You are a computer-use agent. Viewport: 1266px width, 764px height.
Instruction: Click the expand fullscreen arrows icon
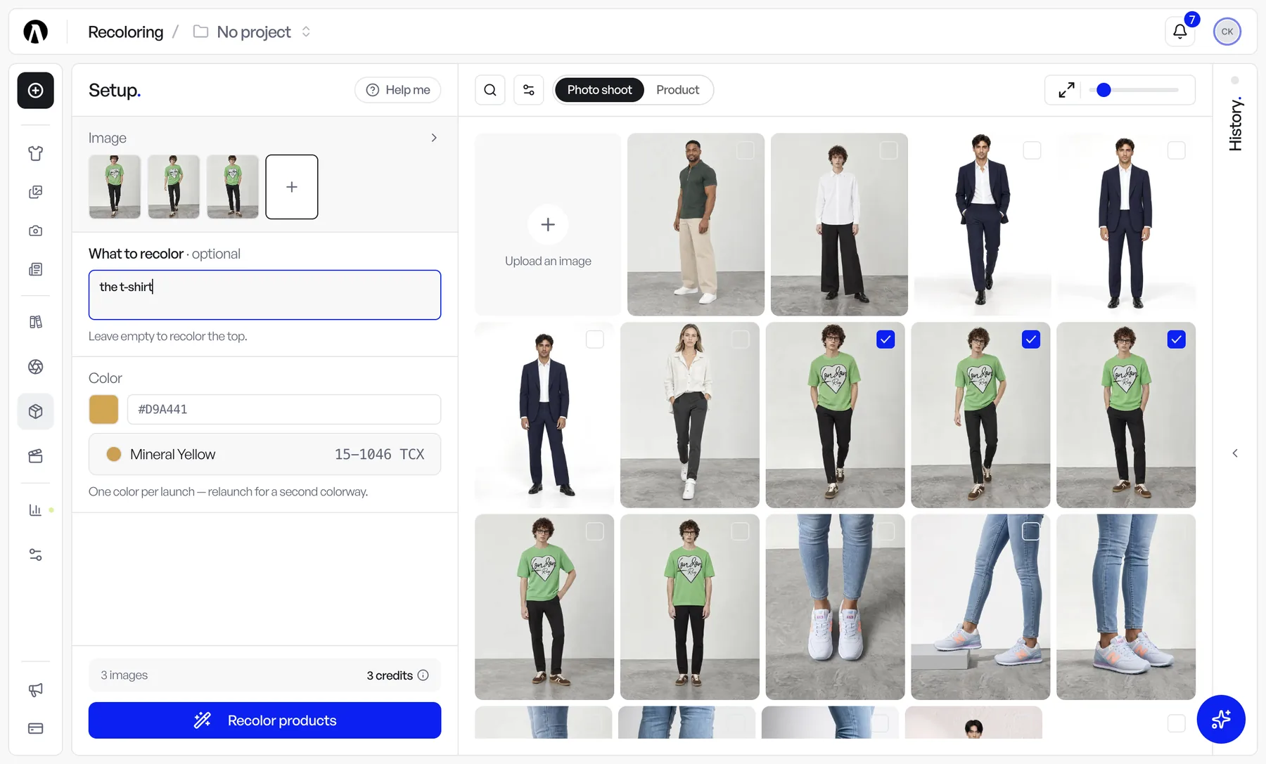click(1066, 90)
